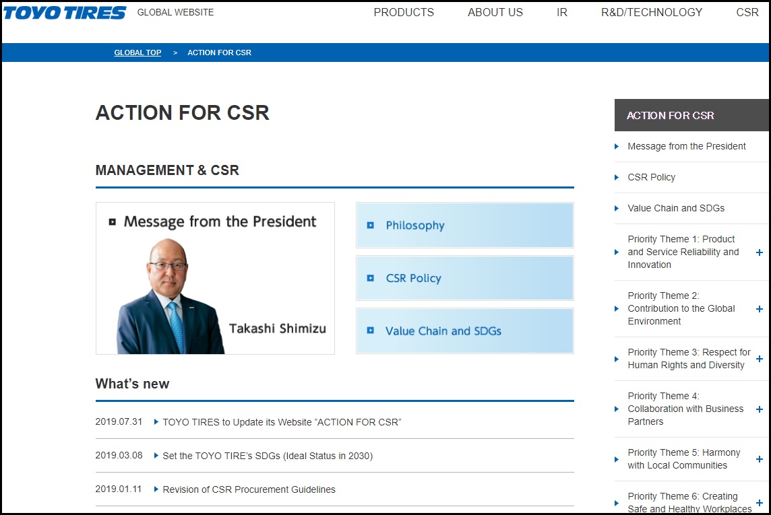Click the arrow icon next to 2019.01.11 news
Viewport: 771px width, 515px height.
click(156, 489)
